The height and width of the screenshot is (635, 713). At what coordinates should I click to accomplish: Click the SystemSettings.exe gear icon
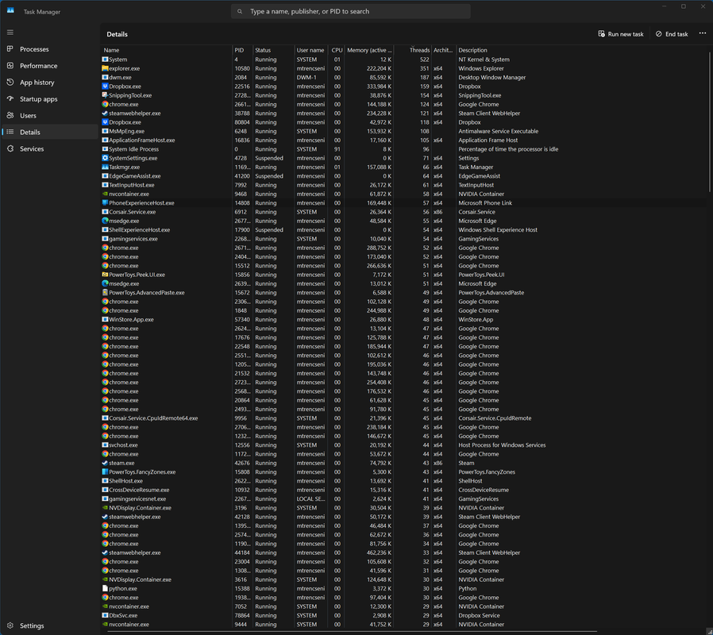[x=105, y=158]
